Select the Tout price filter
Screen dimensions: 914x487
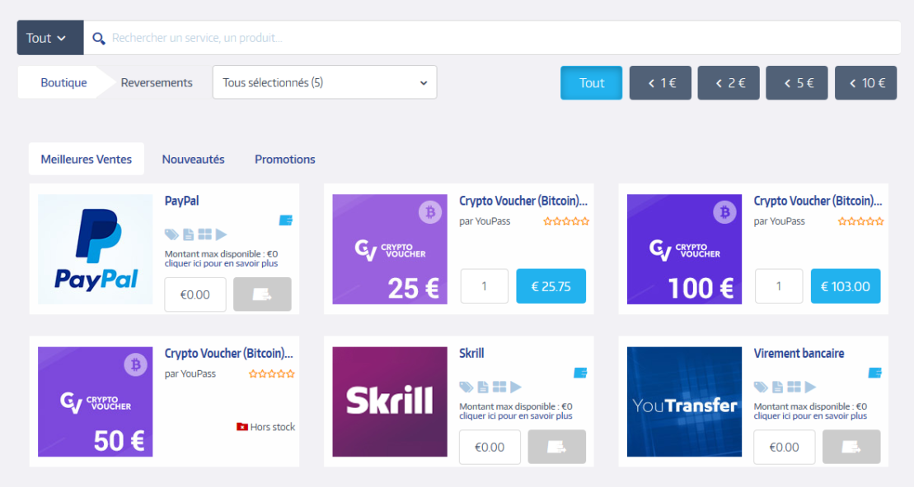(x=592, y=83)
